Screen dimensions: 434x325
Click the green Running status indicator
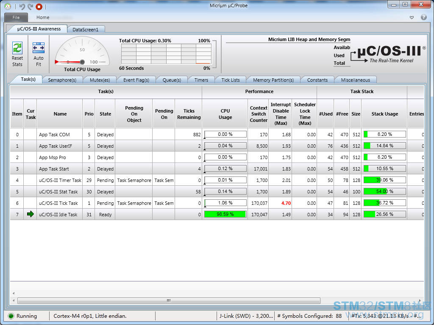pos(11,316)
